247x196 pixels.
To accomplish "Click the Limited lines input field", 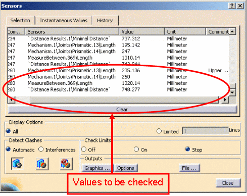I will (205, 131).
